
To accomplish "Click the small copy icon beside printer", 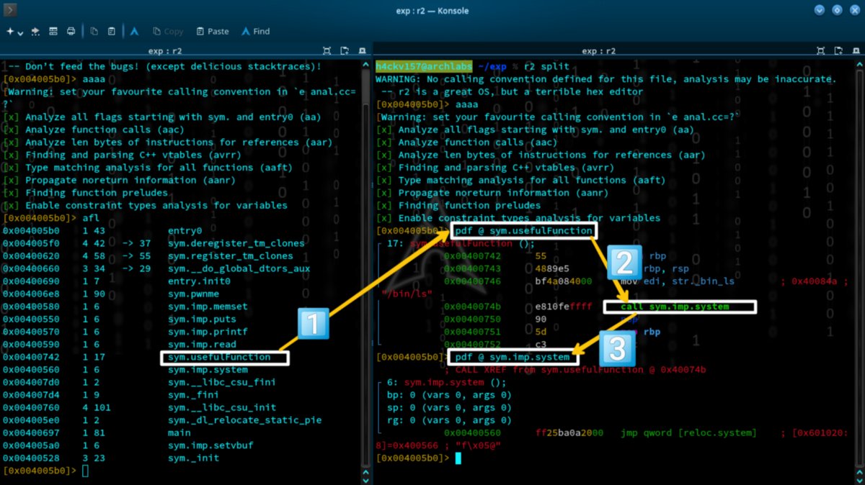I will [x=94, y=32].
